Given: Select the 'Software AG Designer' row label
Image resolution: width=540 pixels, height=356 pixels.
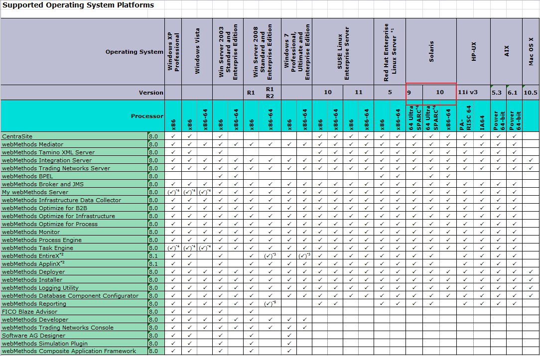Looking at the screenshot, I should point(74,336).
